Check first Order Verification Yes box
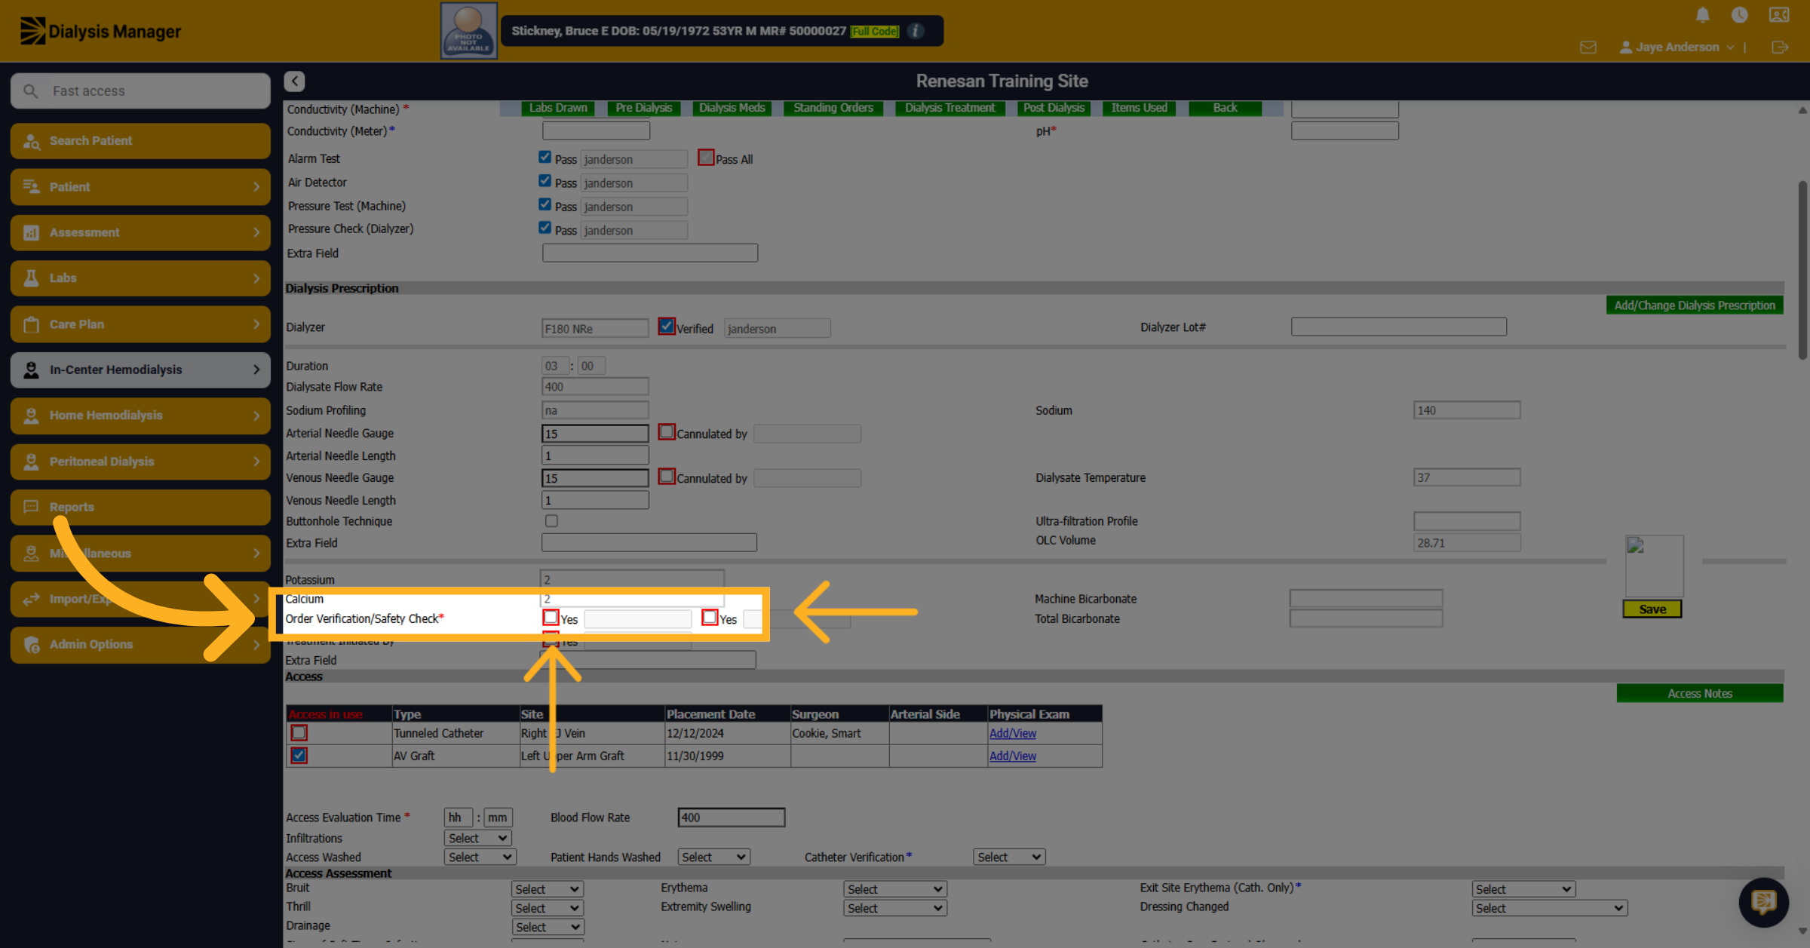1810x948 pixels. [x=551, y=618]
